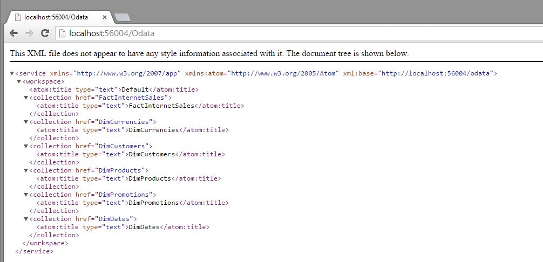
Task: Click the DimCurrencies title text
Action: 153,130
